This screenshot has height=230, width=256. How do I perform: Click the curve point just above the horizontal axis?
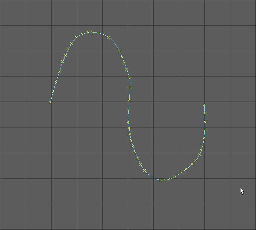[x=129, y=99]
